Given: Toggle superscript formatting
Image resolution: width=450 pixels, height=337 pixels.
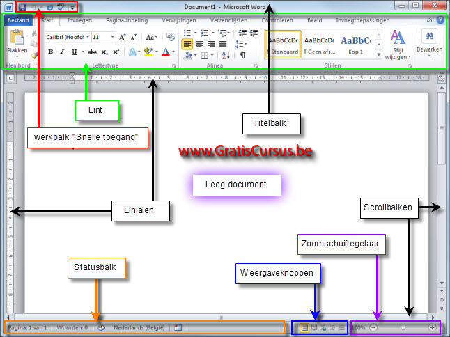Looking at the screenshot, I should [116, 52].
